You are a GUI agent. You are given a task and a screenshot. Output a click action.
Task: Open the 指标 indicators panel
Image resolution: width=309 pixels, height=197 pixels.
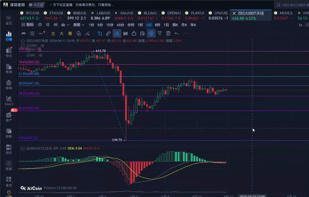(x=28, y=25)
